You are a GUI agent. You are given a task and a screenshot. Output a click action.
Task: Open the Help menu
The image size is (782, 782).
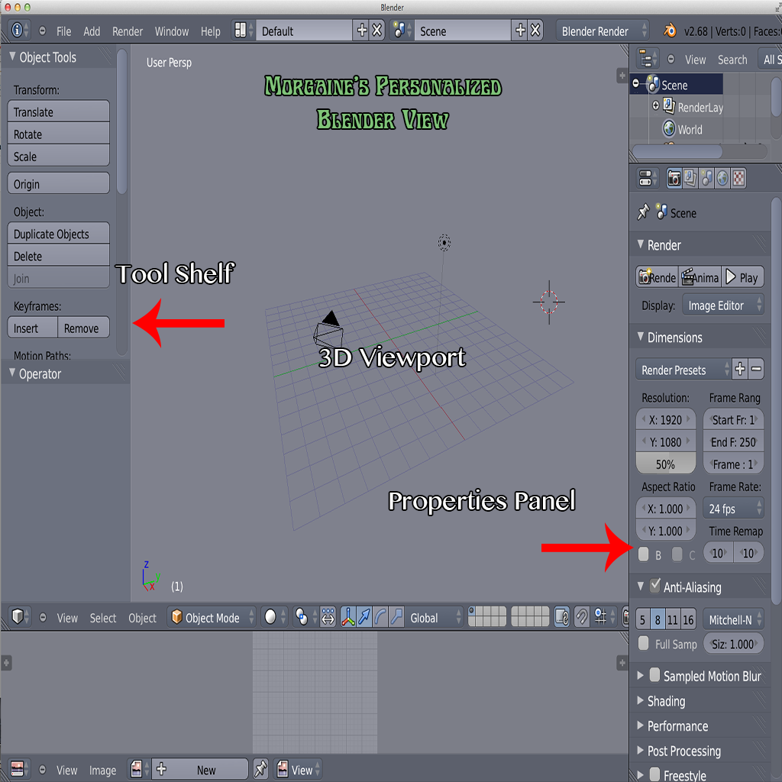pos(211,31)
